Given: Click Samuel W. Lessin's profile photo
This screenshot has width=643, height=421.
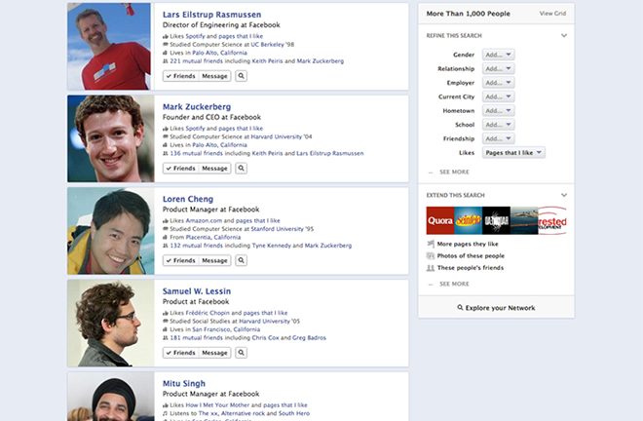Looking at the screenshot, I should point(111,324).
